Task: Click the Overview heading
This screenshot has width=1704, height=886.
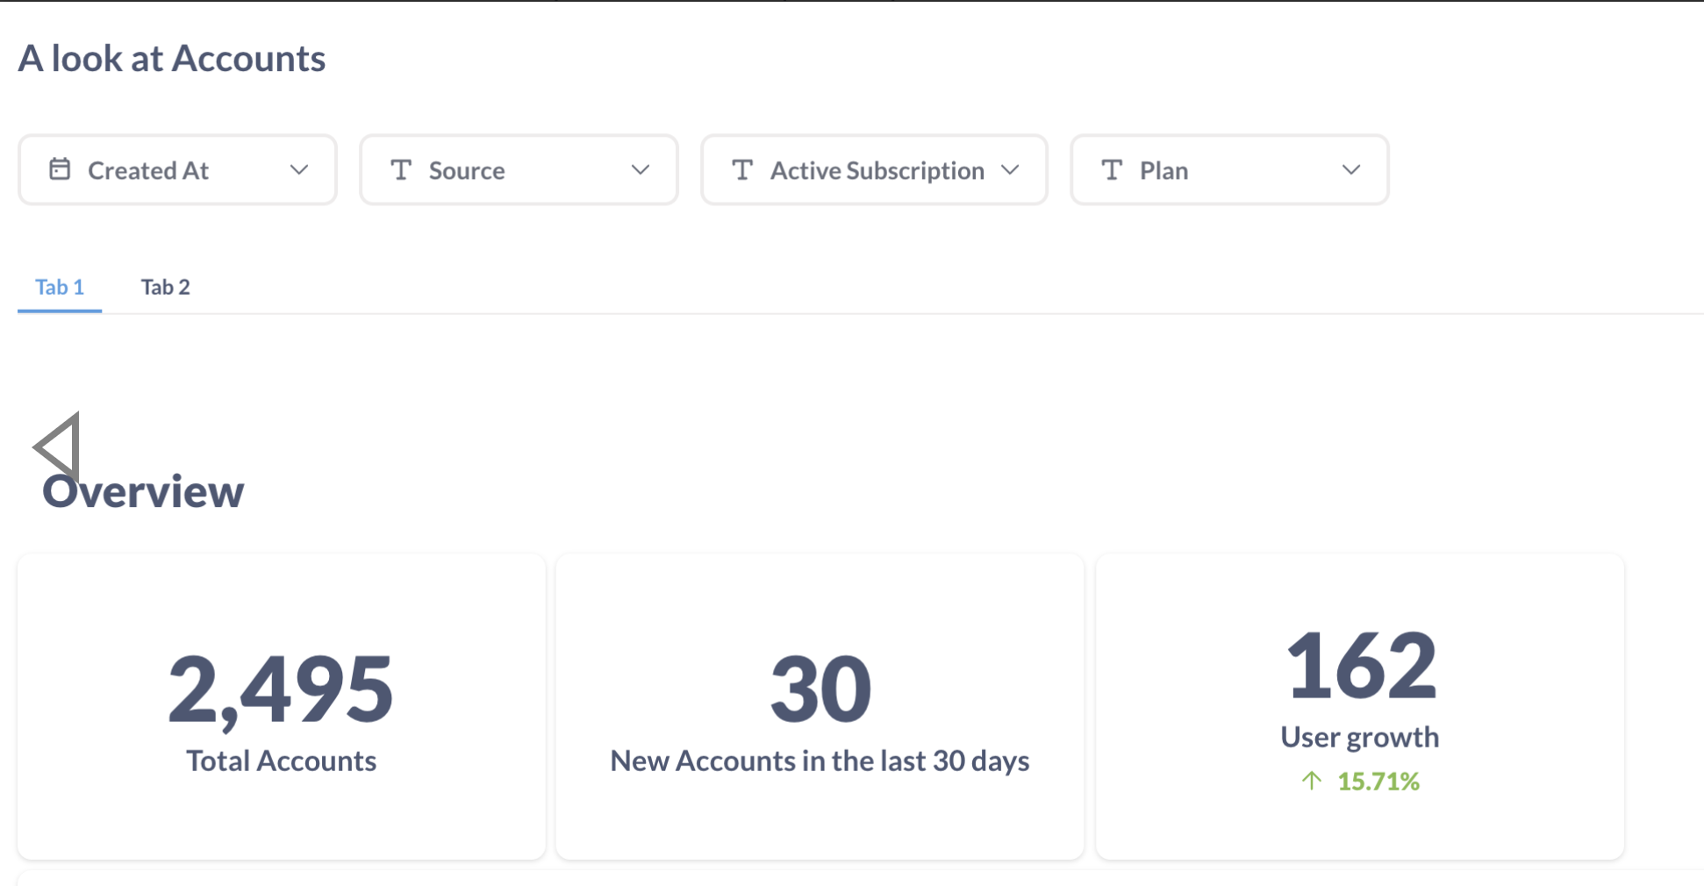Action: tap(143, 491)
